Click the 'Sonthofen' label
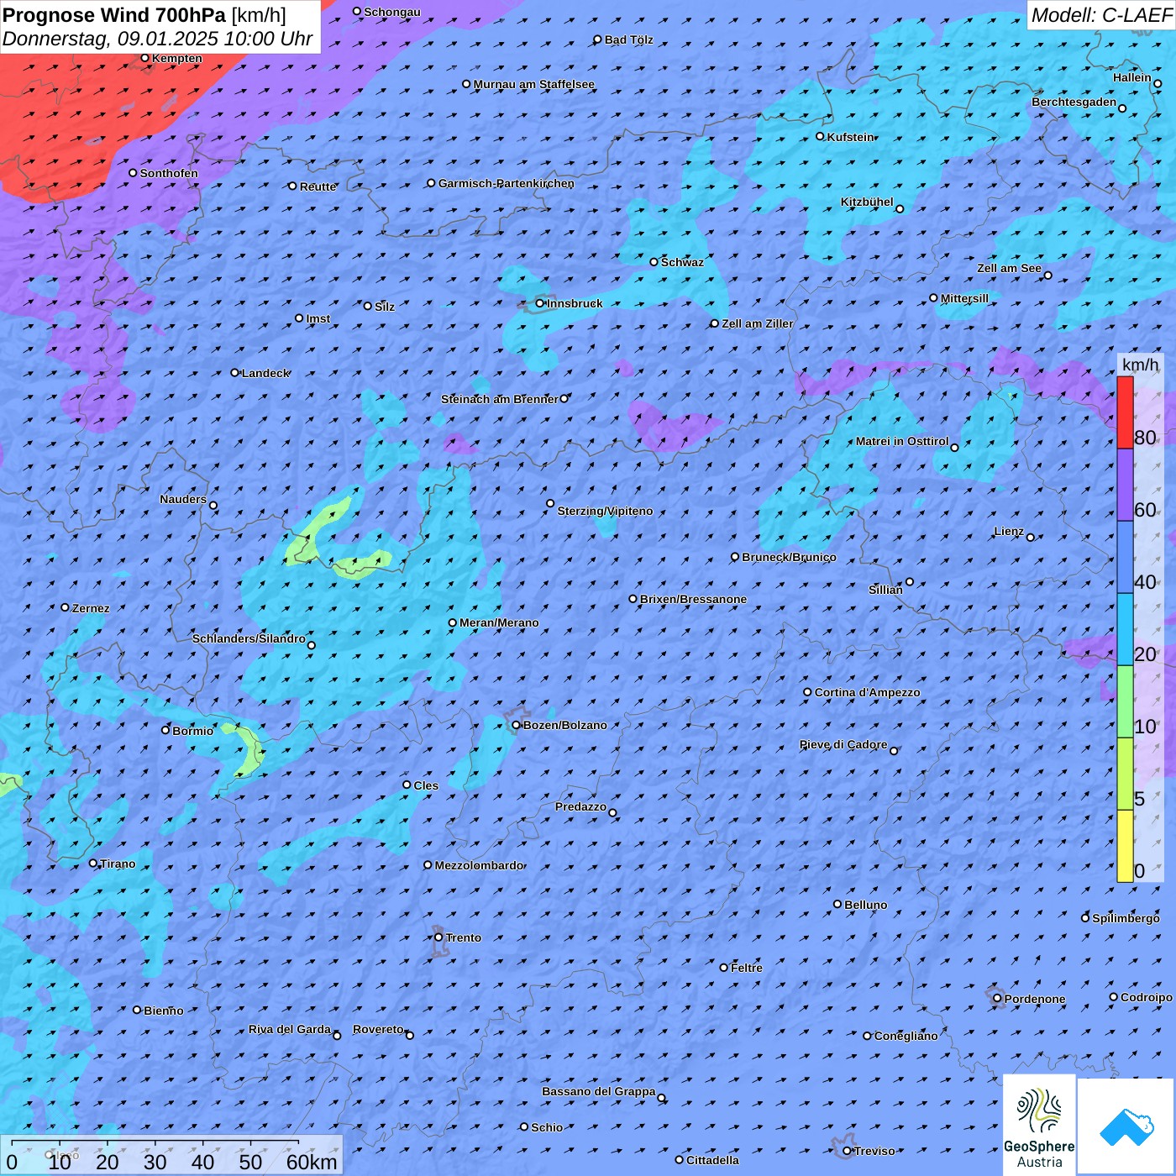This screenshot has height=1176, width=1176. click(169, 173)
